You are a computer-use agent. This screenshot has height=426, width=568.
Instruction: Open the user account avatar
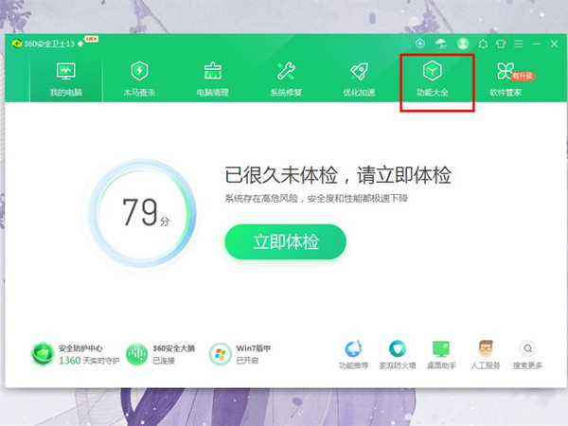click(463, 44)
